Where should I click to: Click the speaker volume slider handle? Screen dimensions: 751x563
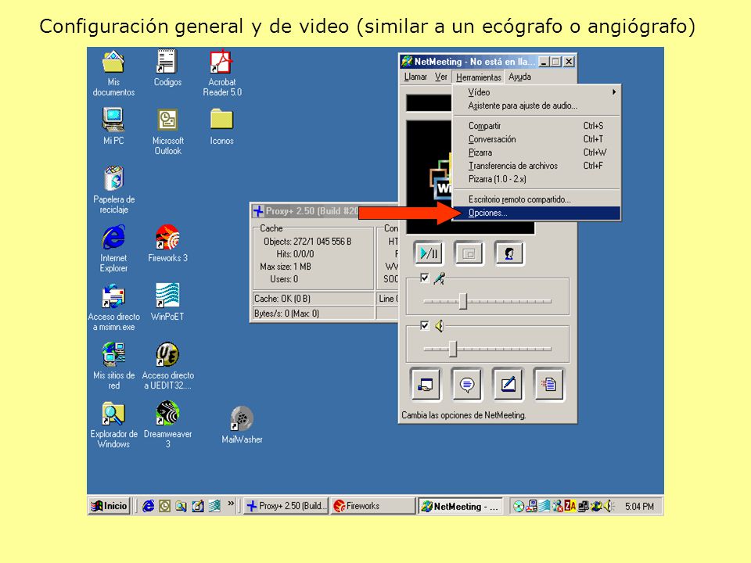pos(453,349)
